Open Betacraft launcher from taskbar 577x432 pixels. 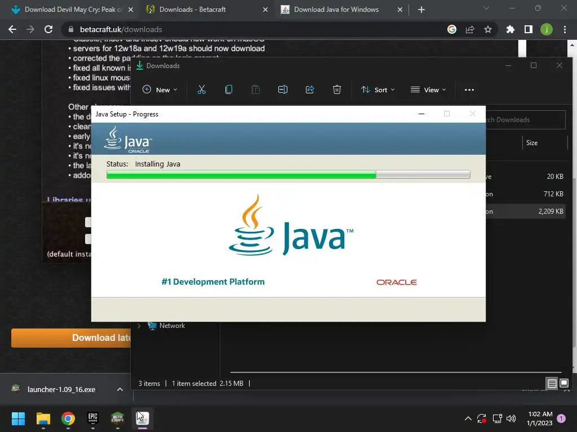pyautogui.click(x=117, y=418)
